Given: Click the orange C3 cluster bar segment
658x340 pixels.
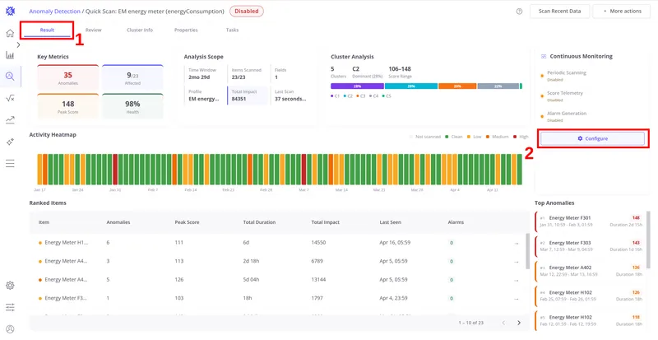Looking at the screenshot, I should (x=457, y=86).
